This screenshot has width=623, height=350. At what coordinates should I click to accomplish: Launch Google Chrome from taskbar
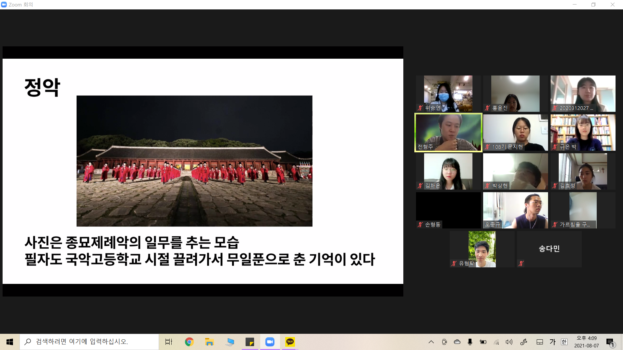click(189, 342)
